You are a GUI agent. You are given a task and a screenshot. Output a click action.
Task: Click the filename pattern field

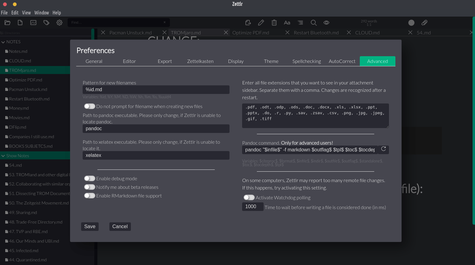[x=156, y=90]
